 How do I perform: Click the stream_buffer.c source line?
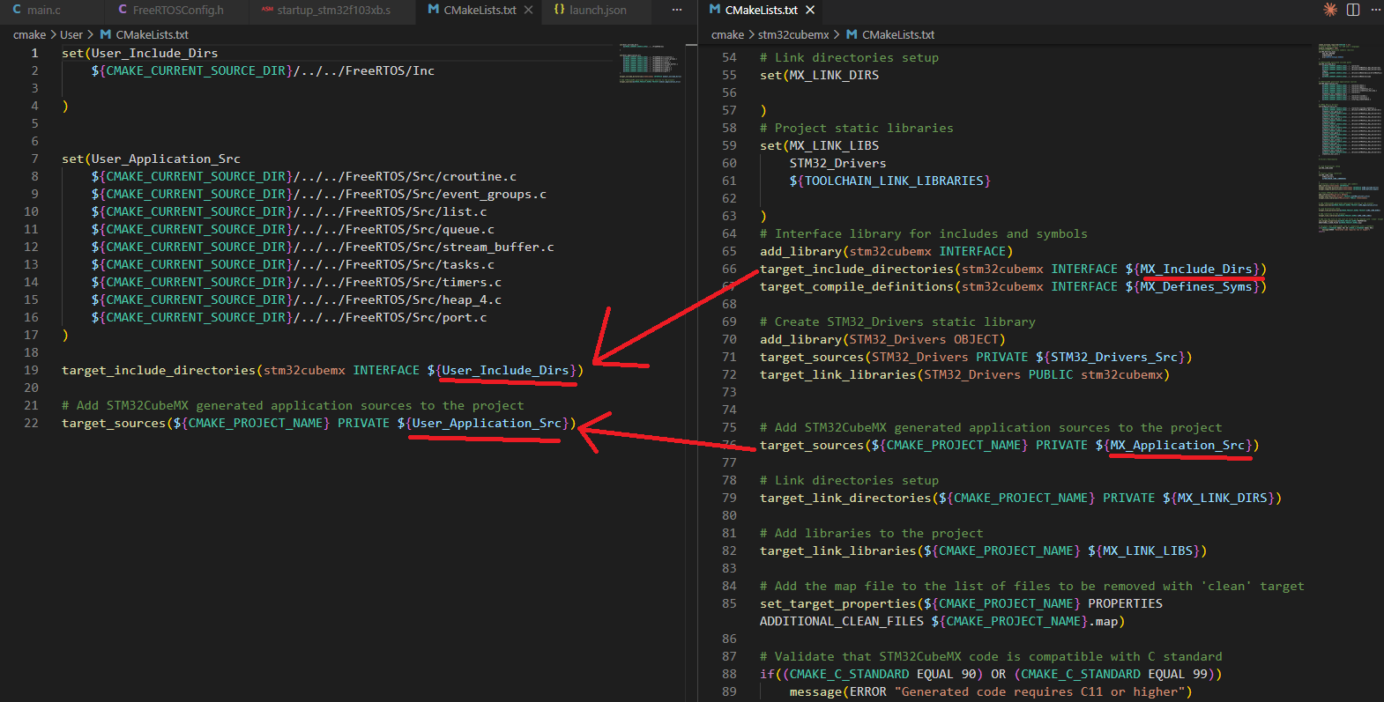[x=323, y=247]
